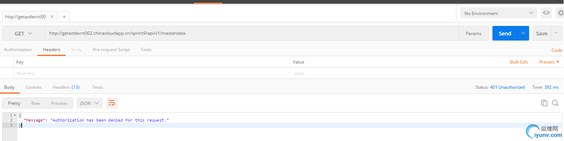Image resolution: width=564 pixels, height=141 pixels.
Task: Collapse JSON object at line 1 arrow
Action: click(x=15, y=115)
